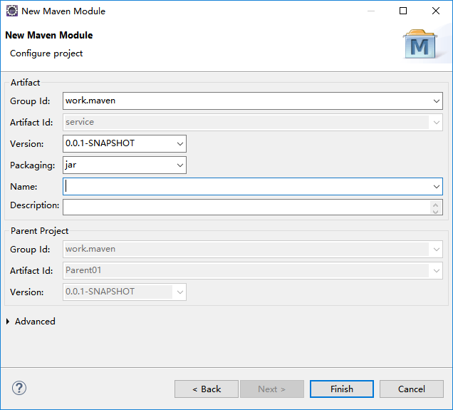Open Parent Project Artifact Id dropdown arrow

(x=436, y=271)
